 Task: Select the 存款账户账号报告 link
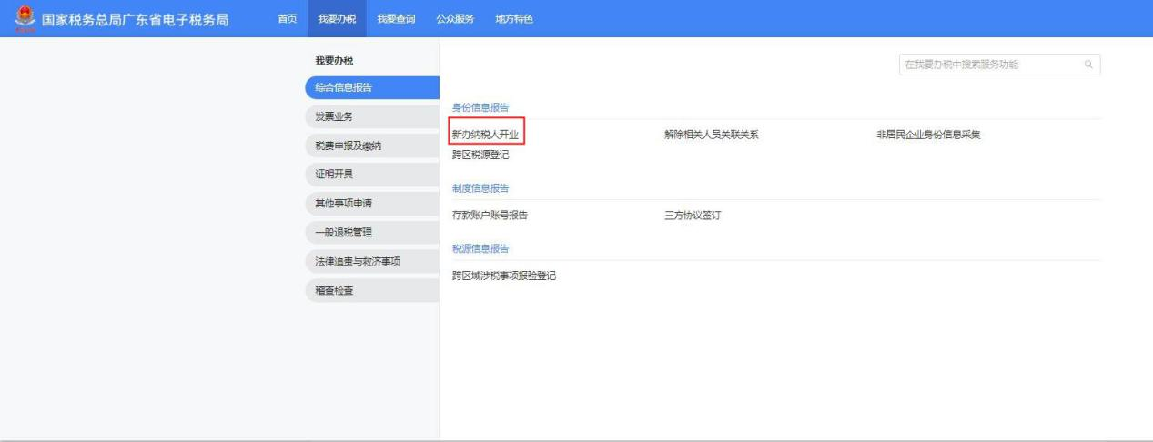click(490, 216)
